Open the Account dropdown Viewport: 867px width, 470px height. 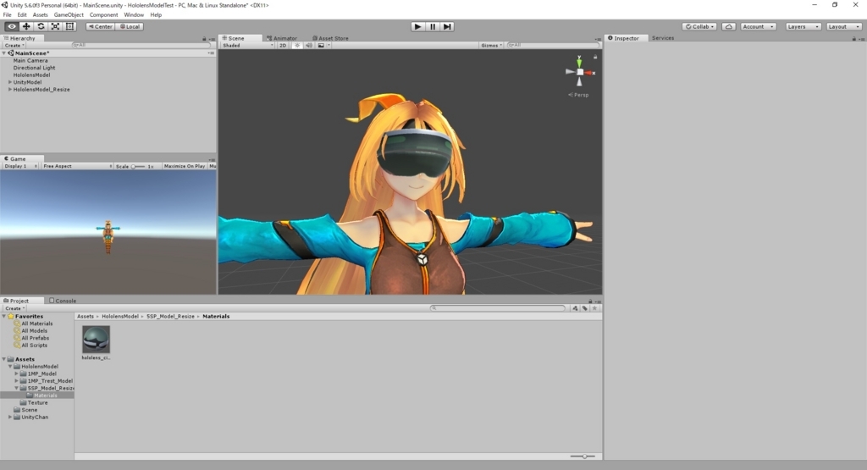pyautogui.click(x=758, y=26)
